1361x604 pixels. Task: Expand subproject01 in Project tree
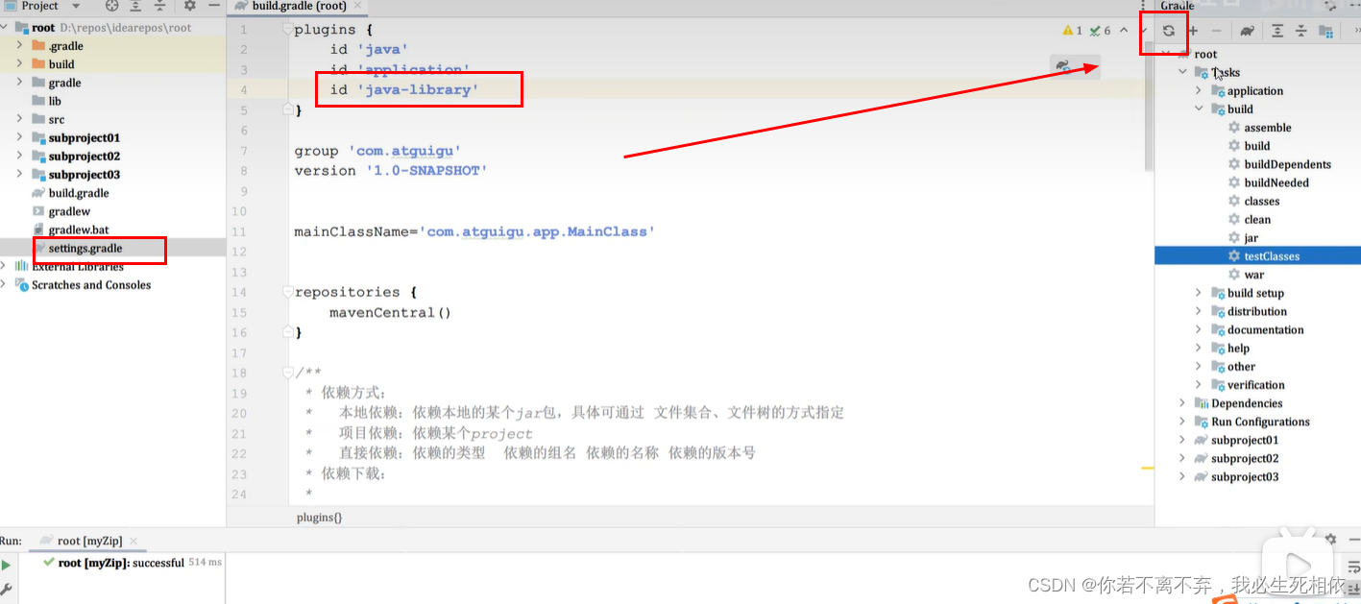tap(20, 137)
